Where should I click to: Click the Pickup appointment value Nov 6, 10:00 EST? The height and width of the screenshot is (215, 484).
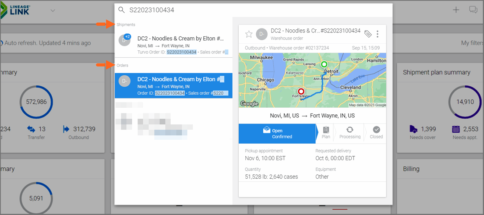coord(265,159)
